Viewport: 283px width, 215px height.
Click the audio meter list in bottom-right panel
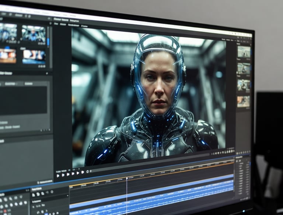click(x=243, y=179)
